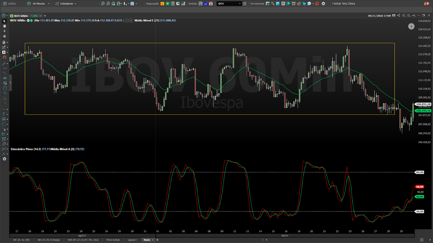
Task: Expand the clock dropdown beside chart tab
Action: (7, 16)
